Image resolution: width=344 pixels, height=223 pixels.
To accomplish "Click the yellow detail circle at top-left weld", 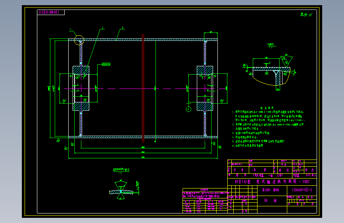I will pyautogui.click(x=79, y=40).
